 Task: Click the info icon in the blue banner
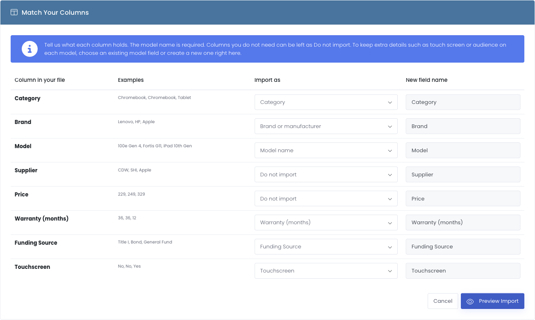(29, 49)
